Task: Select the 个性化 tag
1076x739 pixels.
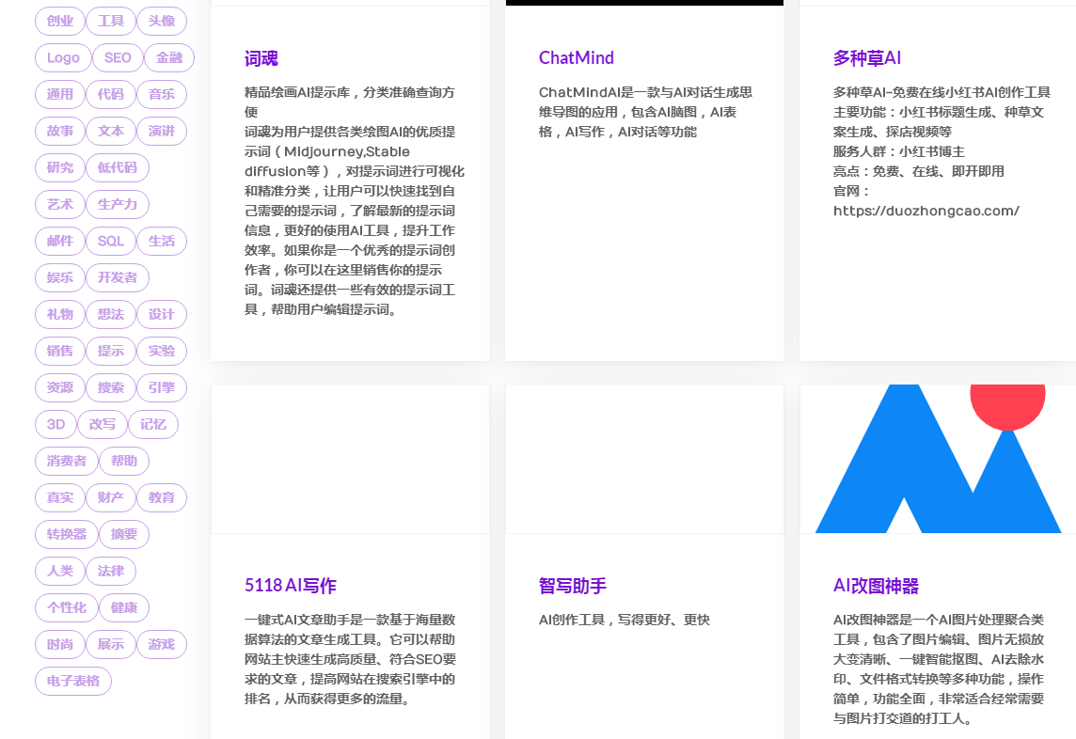Action: [x=67, y=607]
